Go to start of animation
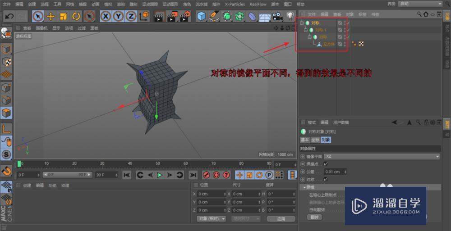451x231 pixels. 127,175
